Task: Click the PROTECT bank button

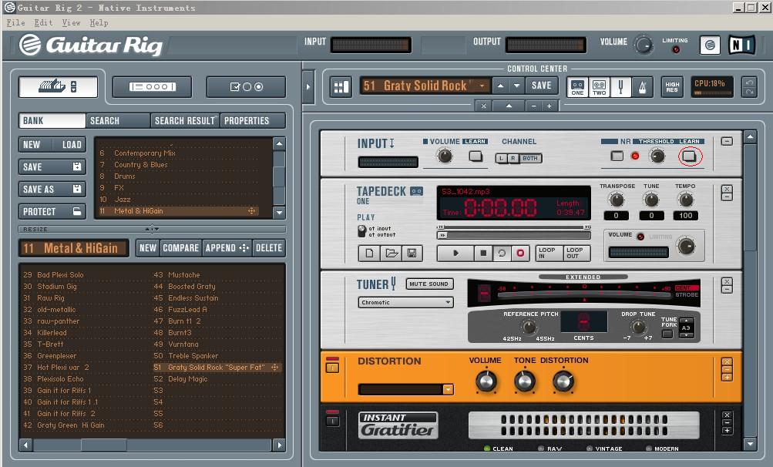Action: tap(52, 212)
